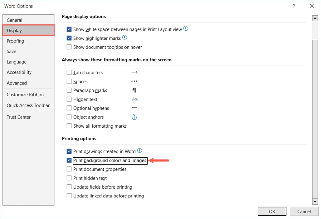Click the info icon next to white space option

(x=186, y=29)
